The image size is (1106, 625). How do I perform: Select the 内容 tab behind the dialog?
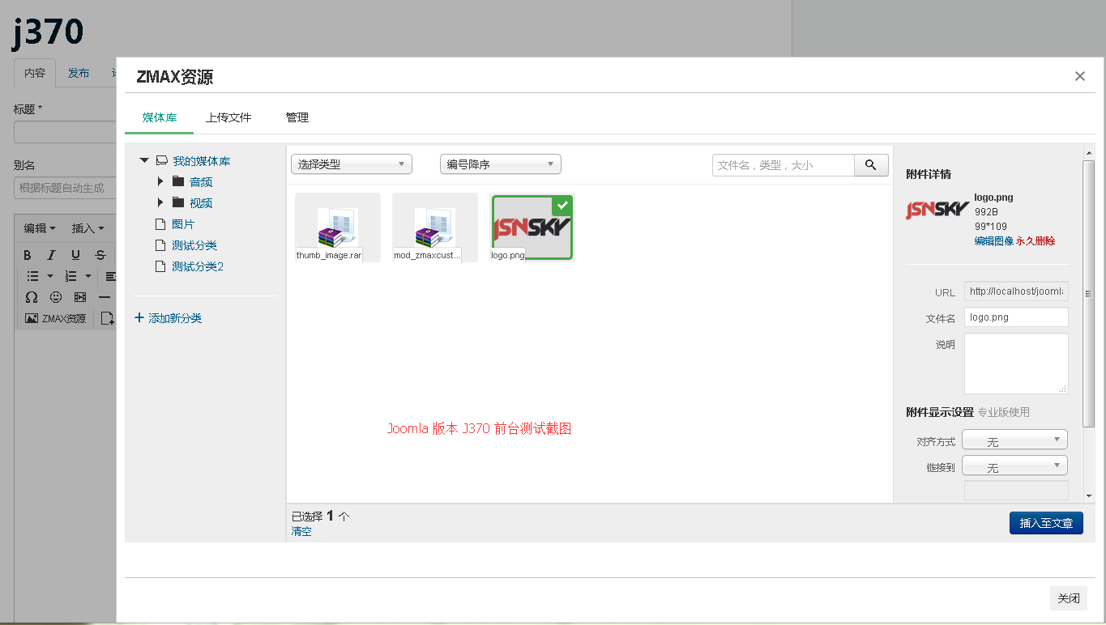(35, 73)
